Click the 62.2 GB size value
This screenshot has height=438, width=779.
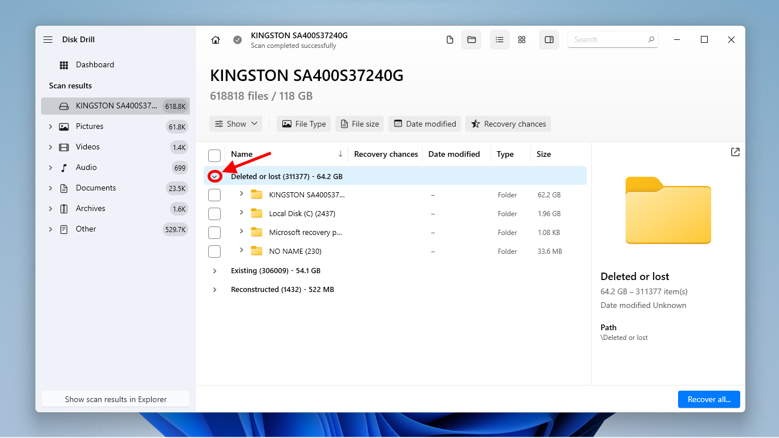(x=549, y=195)
